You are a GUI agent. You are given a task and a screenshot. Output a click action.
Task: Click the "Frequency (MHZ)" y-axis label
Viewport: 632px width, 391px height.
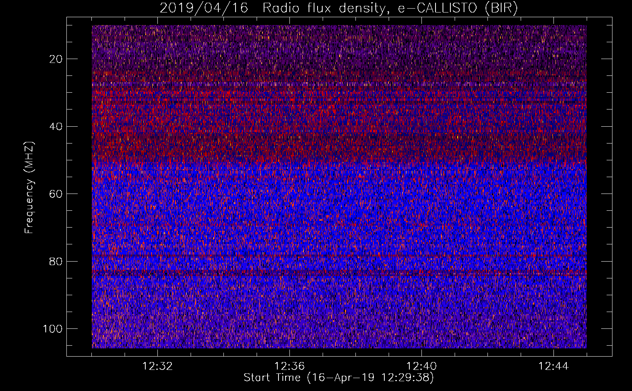click(29, 188)
